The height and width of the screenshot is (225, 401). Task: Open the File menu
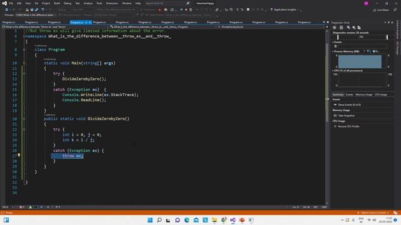coord(11,3)
